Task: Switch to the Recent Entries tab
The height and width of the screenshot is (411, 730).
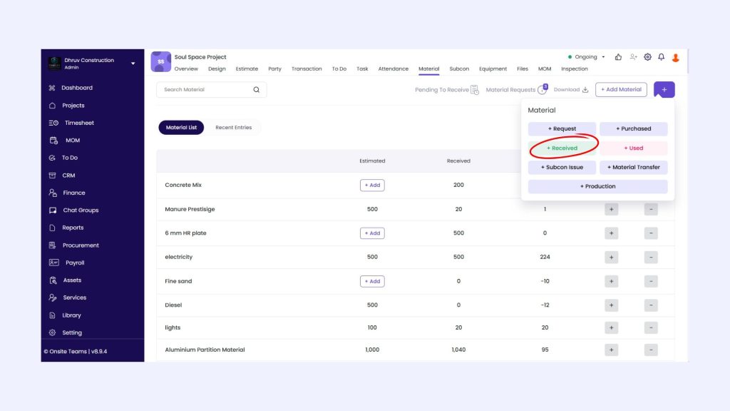Action: point(233,128)
